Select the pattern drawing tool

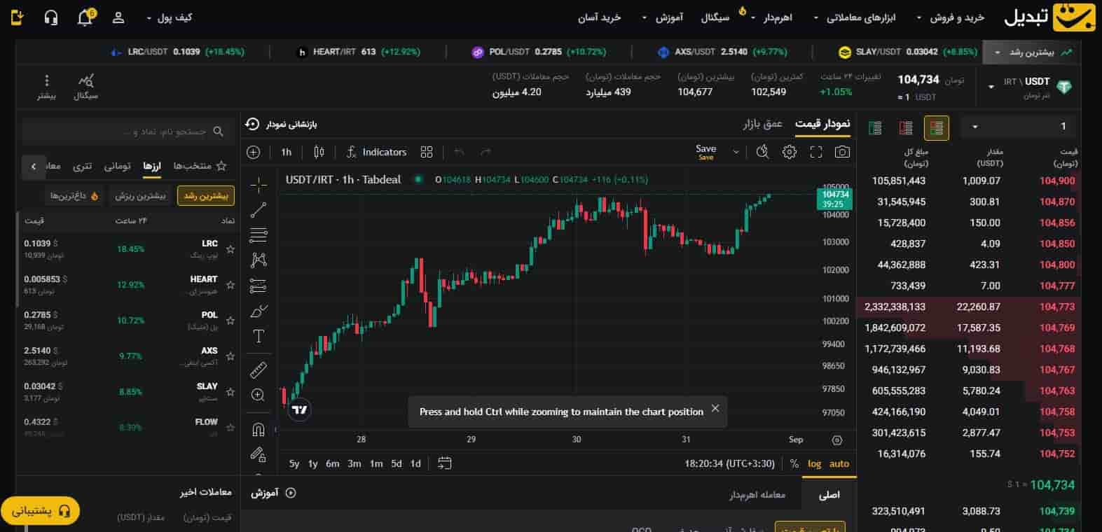click(x=259, y=260)
